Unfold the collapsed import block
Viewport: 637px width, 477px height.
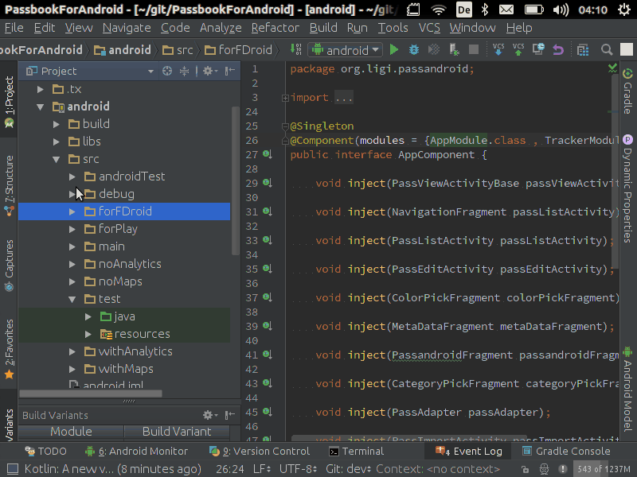[x=285, y=98]
